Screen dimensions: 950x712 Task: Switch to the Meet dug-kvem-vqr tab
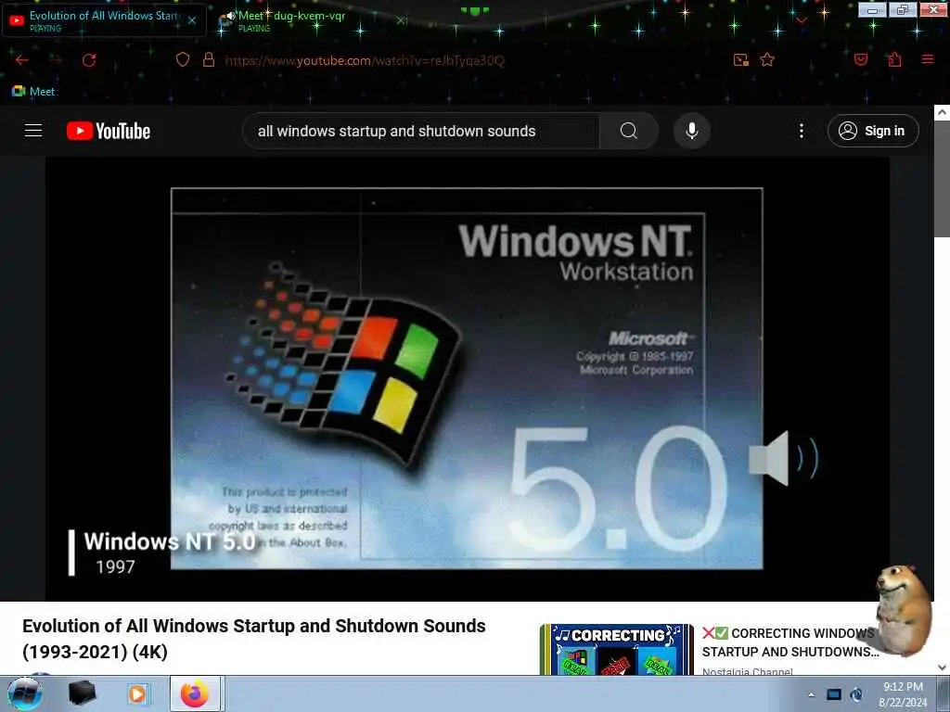tap(290, 20)
